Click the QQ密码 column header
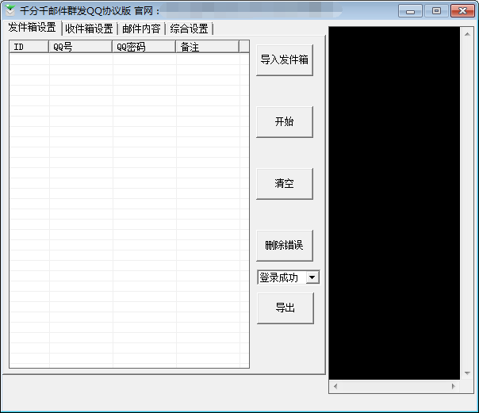This screenshot has height=413, width=479. (x=144, y=47)
